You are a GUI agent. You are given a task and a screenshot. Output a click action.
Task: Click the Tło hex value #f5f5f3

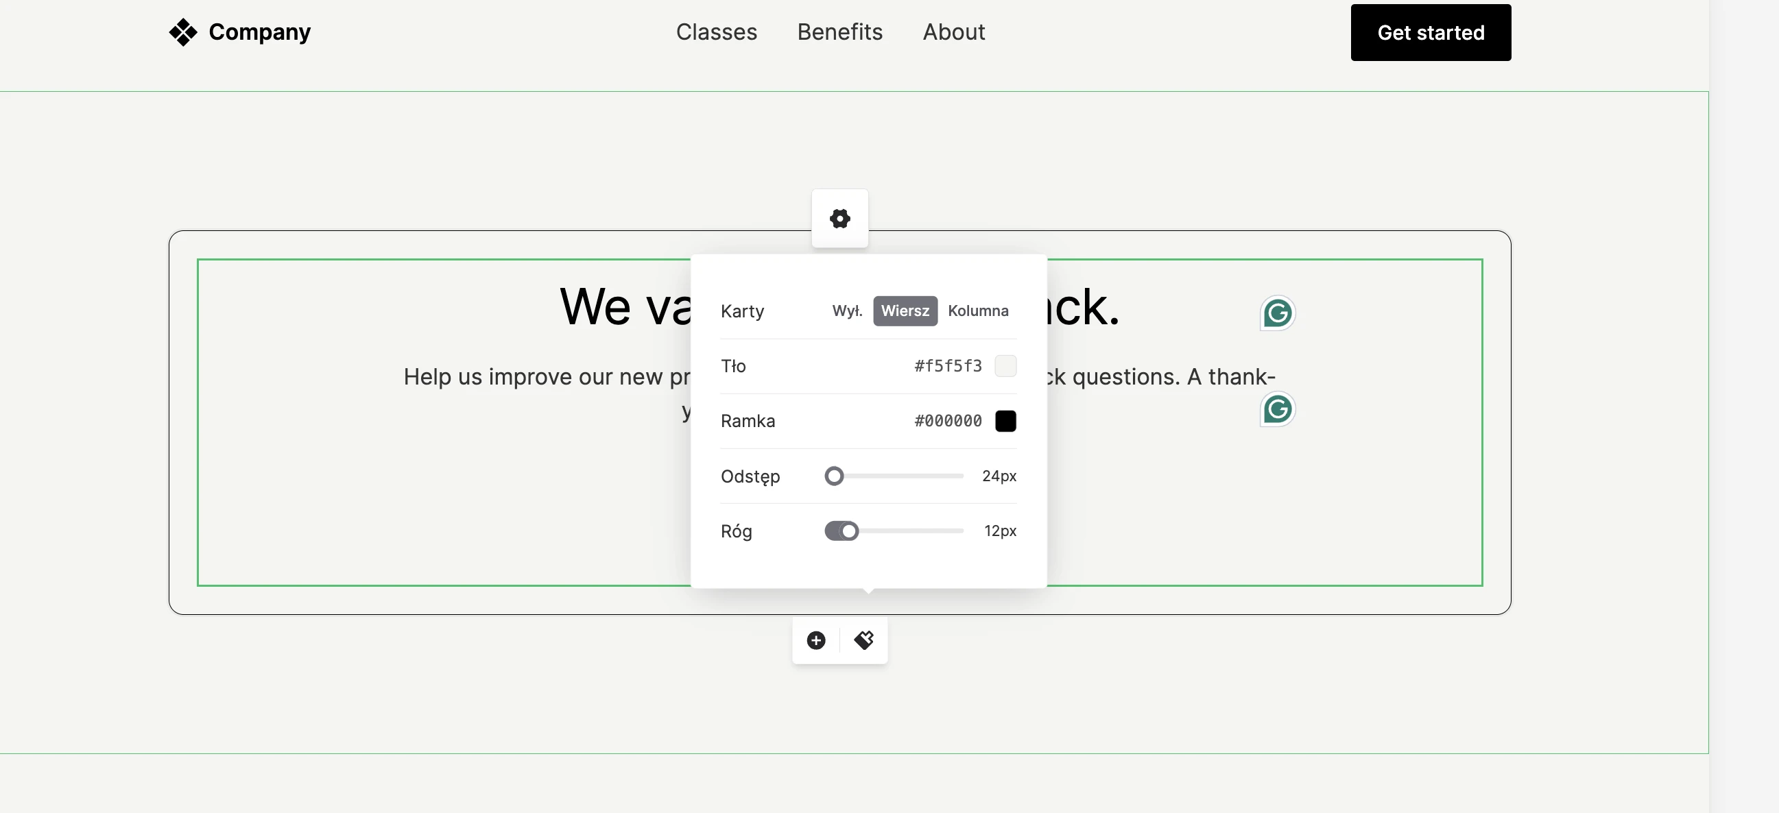coord(948,366)
